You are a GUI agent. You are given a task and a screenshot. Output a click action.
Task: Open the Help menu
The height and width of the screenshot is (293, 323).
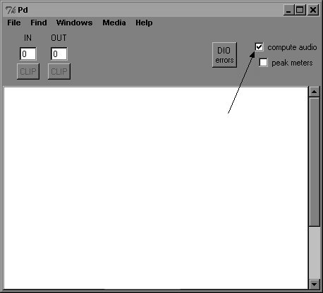[x=144, y=23]
